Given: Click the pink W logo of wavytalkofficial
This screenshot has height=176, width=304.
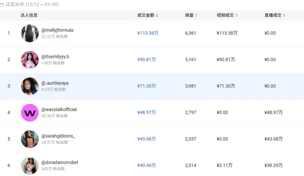Looking at the screenshot, I should (x=30, y=113).
